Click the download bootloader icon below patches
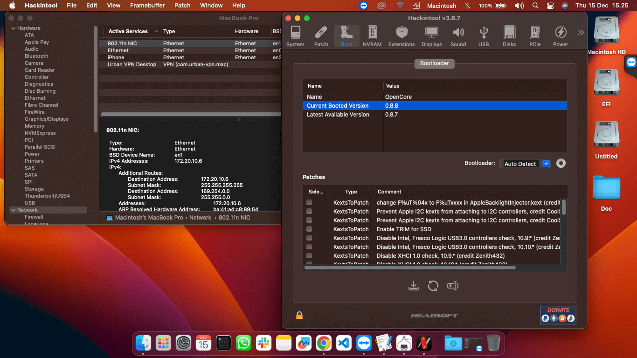The width and height of the screenshot is (637, 358). [413, 286]
